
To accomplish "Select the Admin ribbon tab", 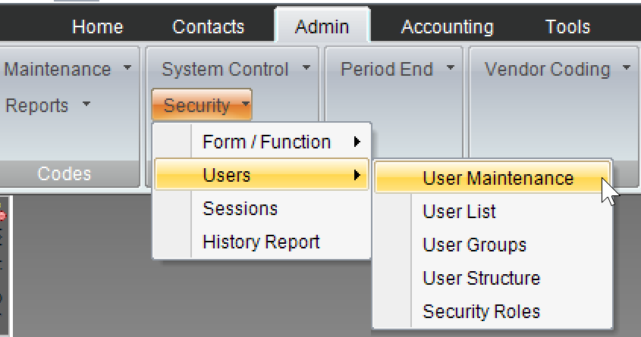I will click(322, 27).
